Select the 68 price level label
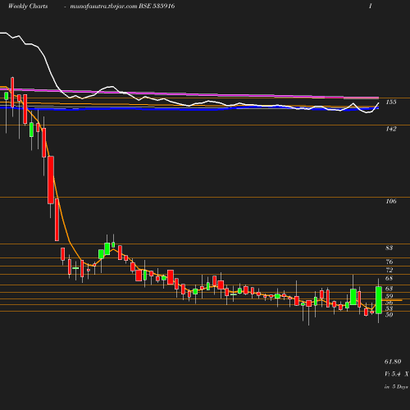The width and height of the screenshot is (410, 410). (x=389, y=278)
